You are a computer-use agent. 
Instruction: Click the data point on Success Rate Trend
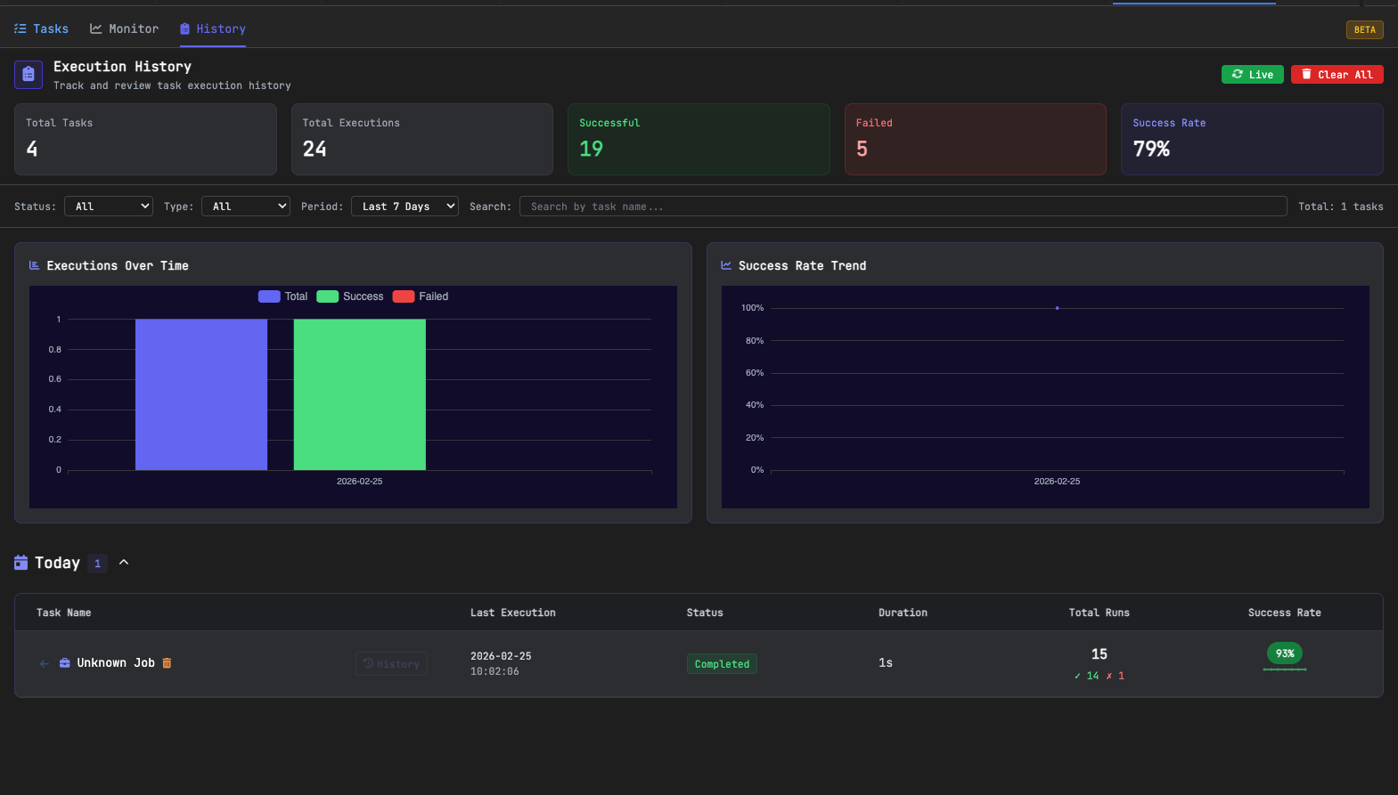point(1057,308)
